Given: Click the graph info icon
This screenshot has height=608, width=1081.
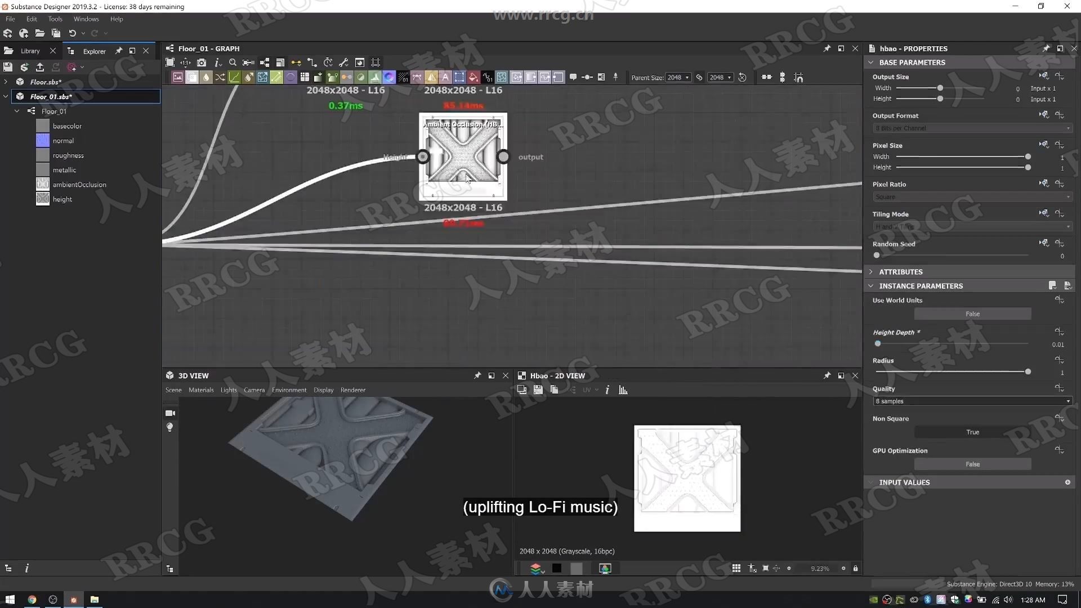Looking at the screenshot, I should point(217,62).
